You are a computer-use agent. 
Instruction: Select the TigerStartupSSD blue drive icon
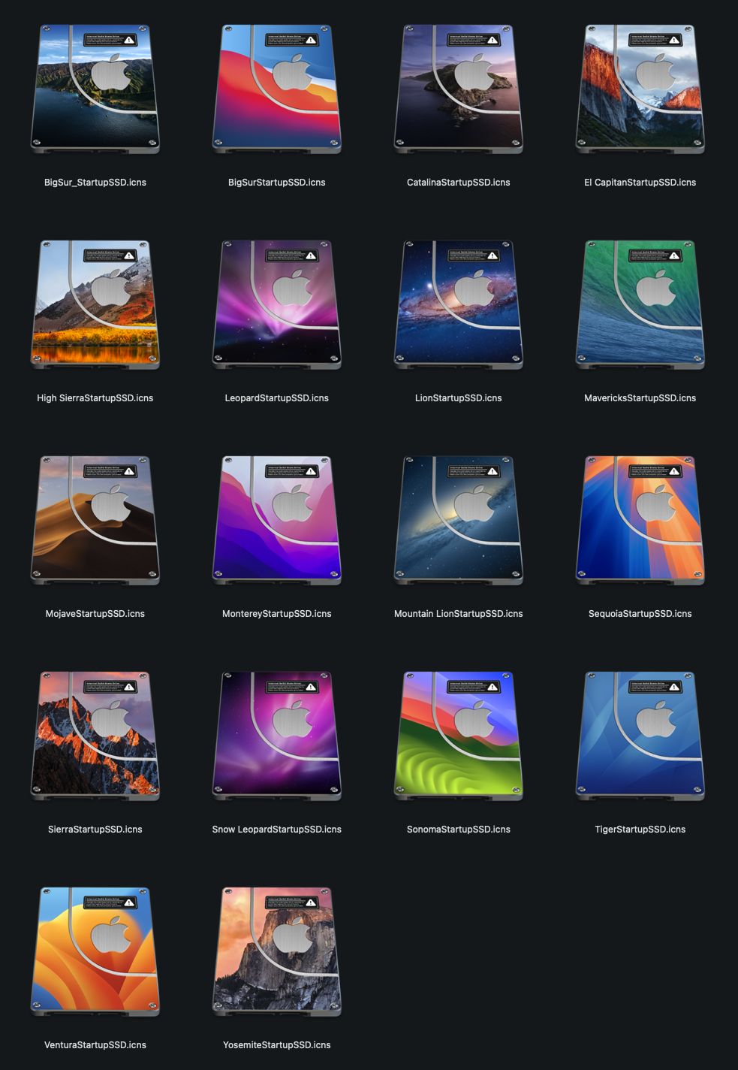click(640, 736)
